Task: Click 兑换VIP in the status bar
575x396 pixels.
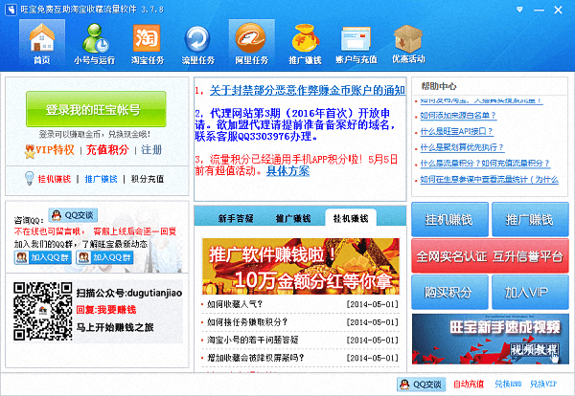Action: click(543, 384)
